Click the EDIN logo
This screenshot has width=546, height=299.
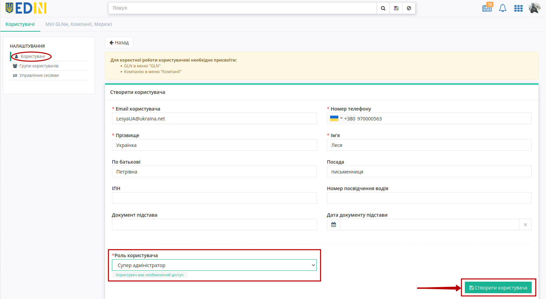coord(26,8)
